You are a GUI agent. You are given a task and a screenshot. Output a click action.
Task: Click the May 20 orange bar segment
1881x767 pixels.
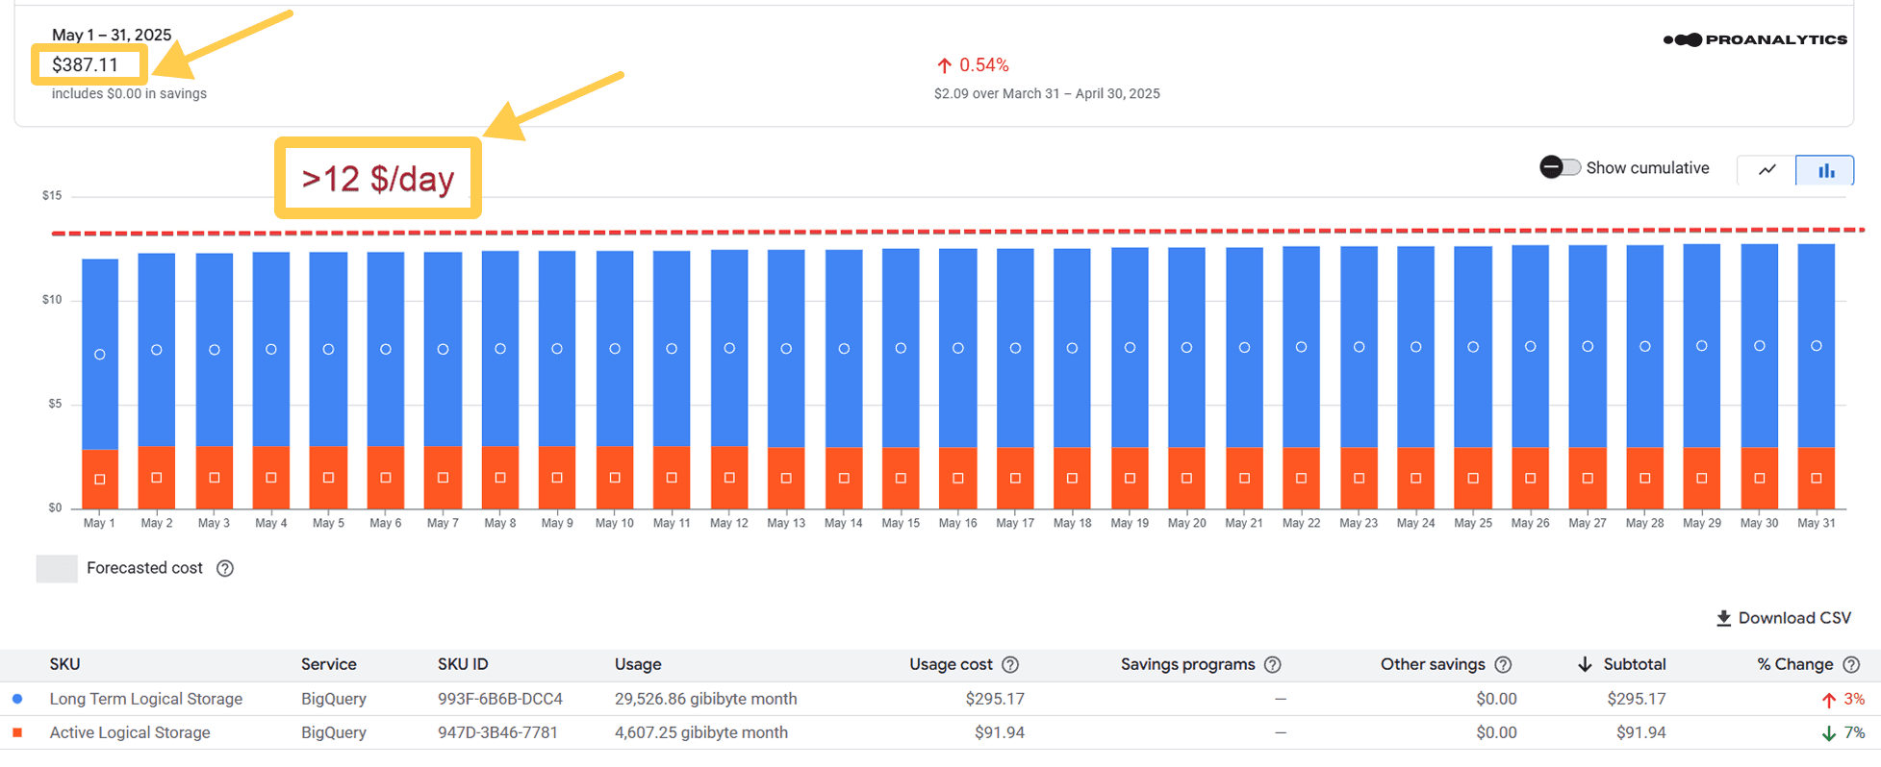(1186, 478)
